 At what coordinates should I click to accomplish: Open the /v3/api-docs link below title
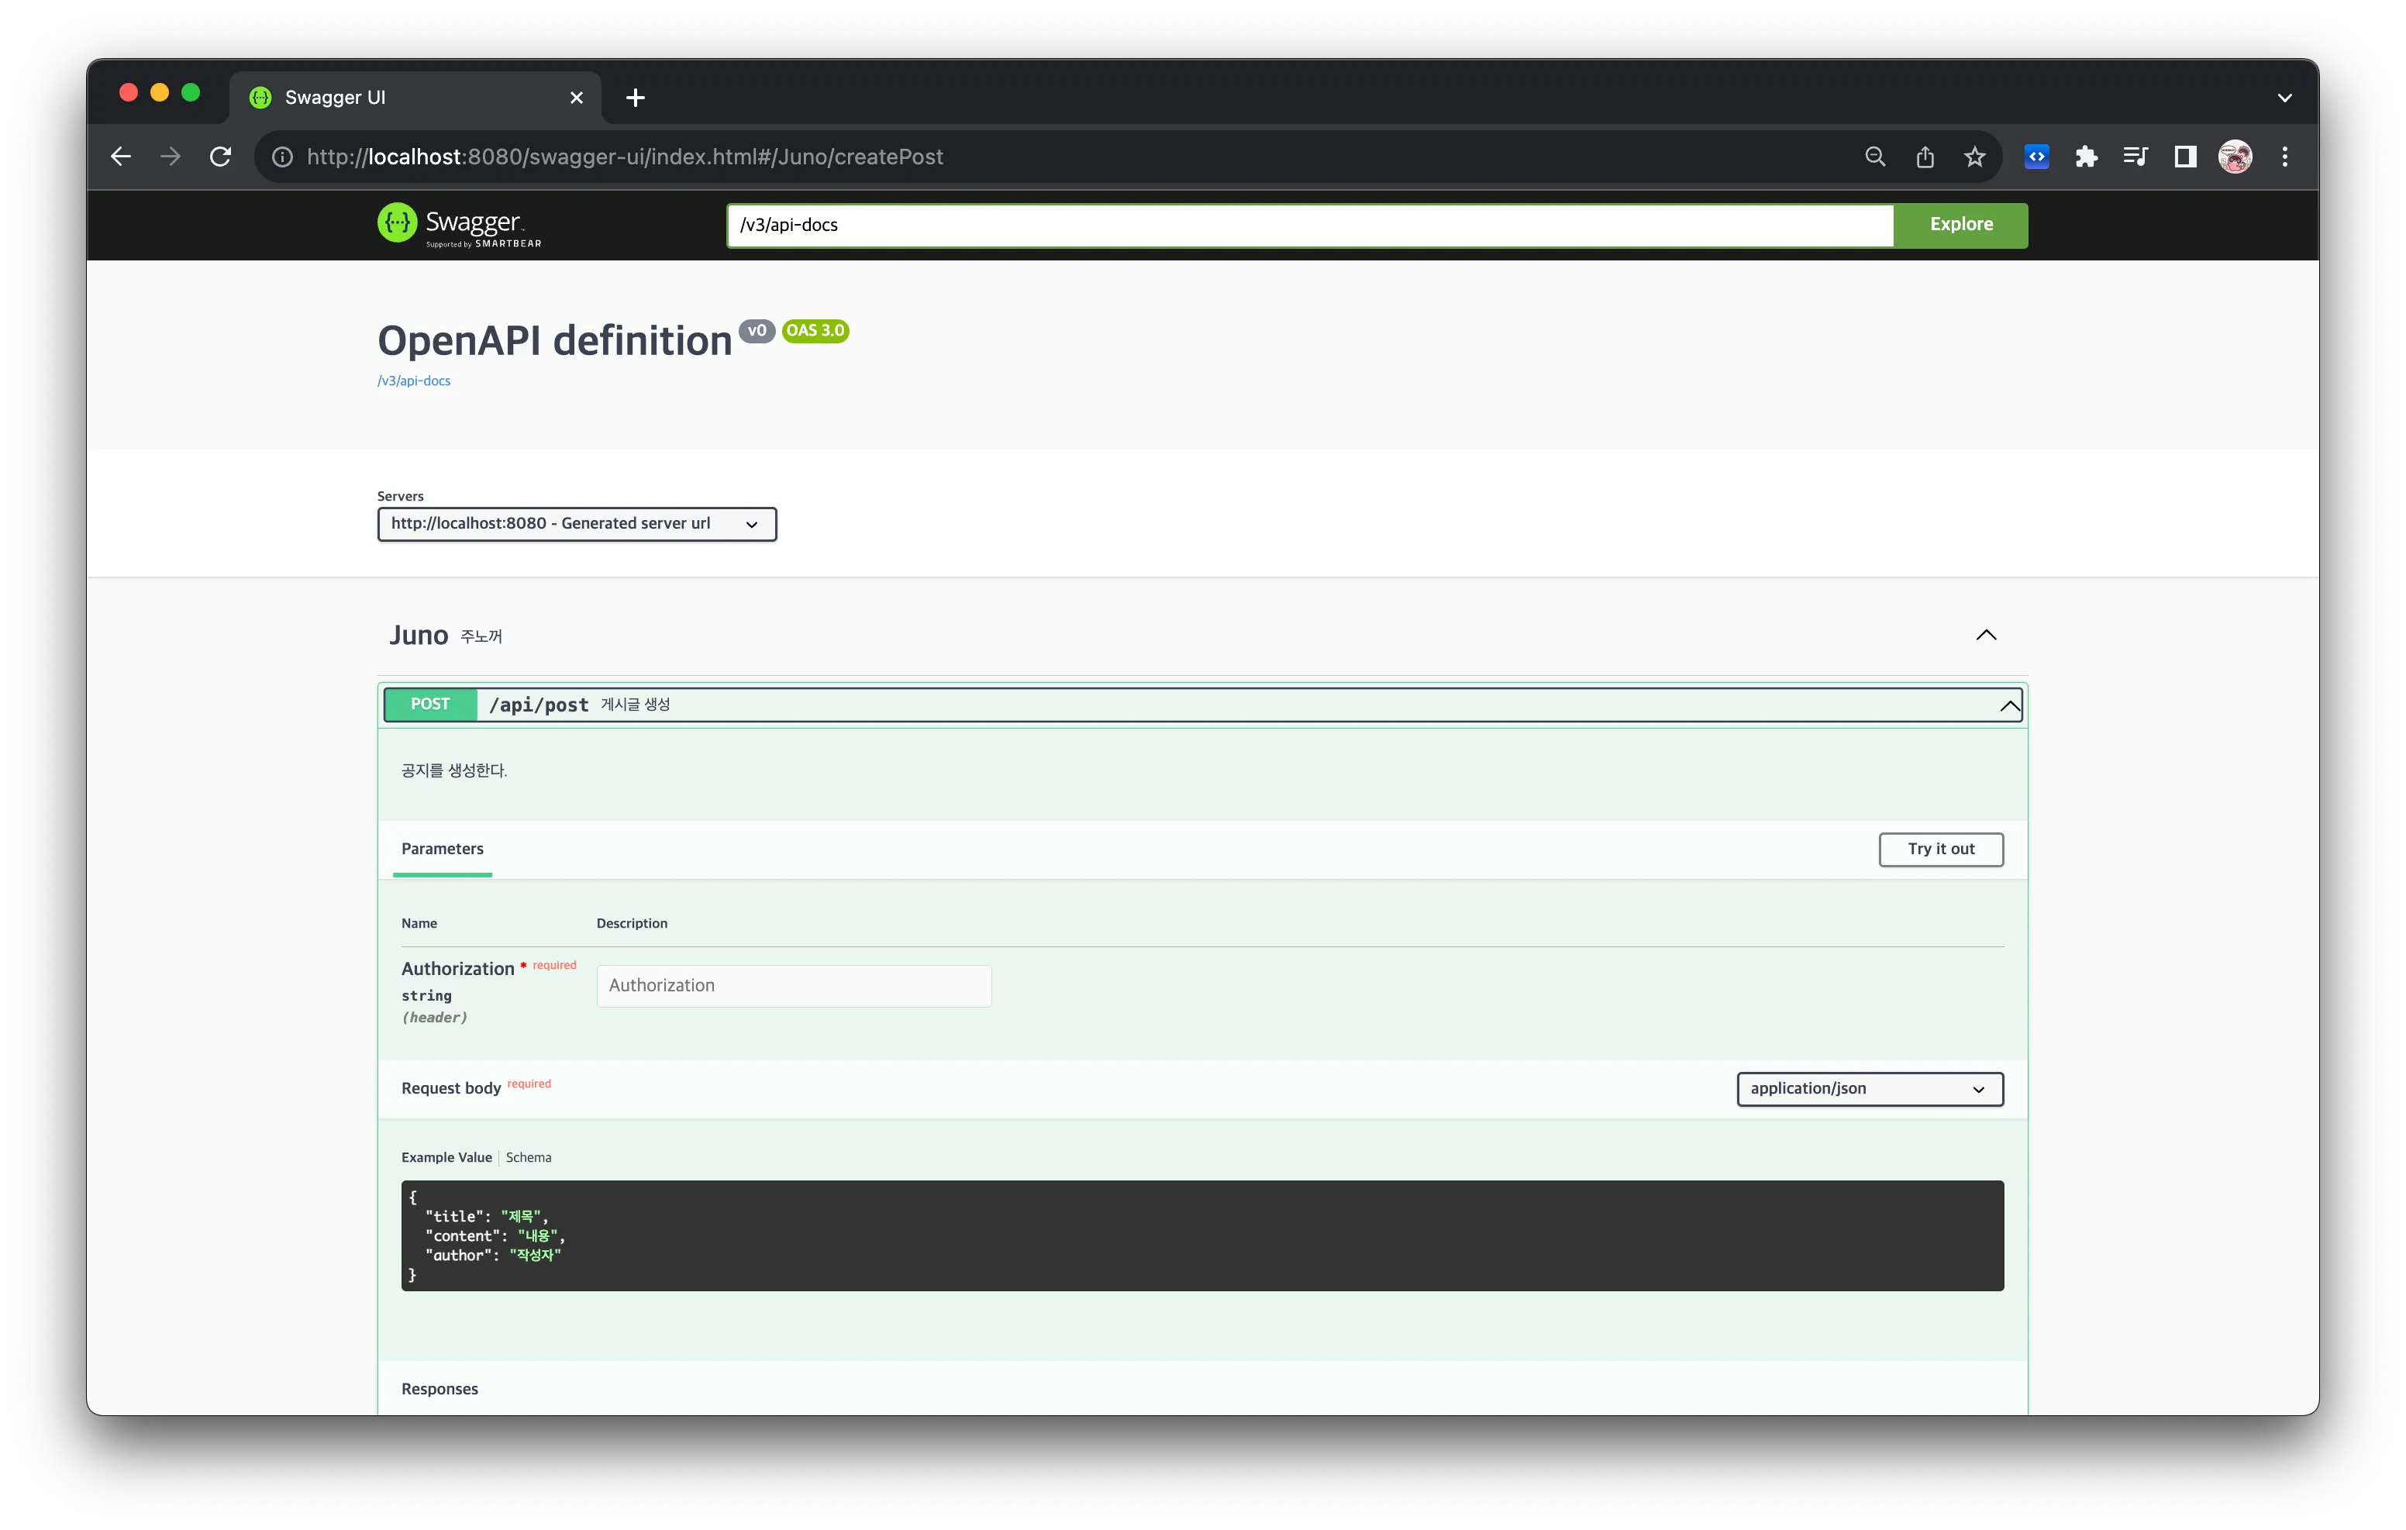(414, 381)
